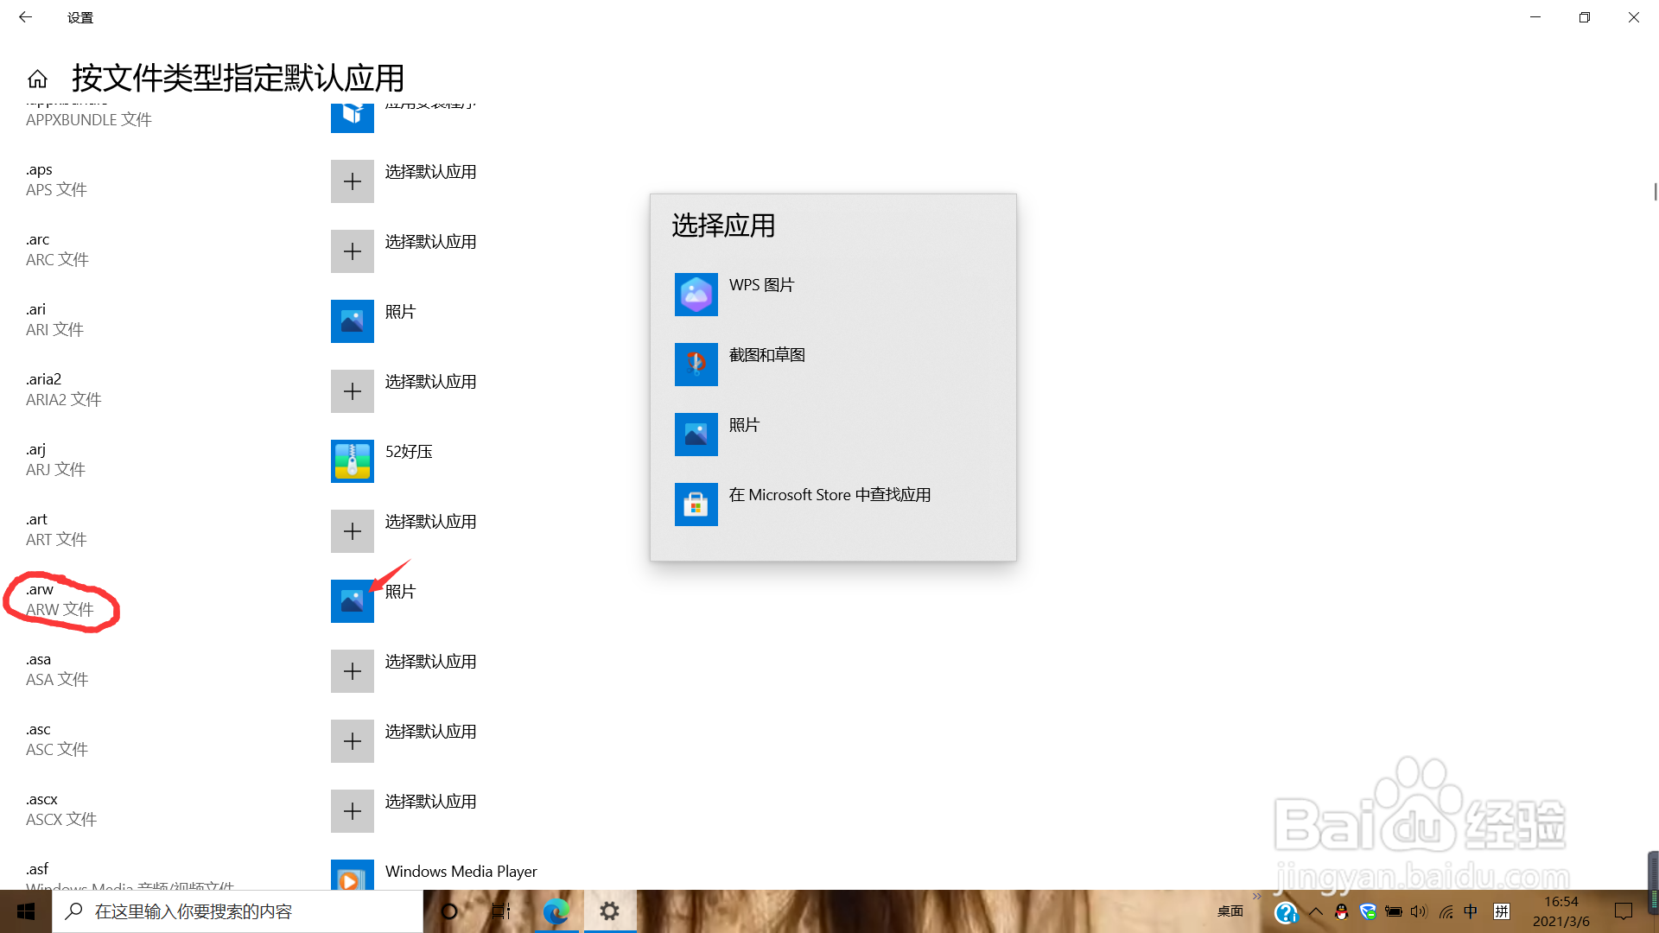This screenshot has height=933, width=1659.
Task: Click 照片 icon for .arw files
Action: click(x=352, y=601)
